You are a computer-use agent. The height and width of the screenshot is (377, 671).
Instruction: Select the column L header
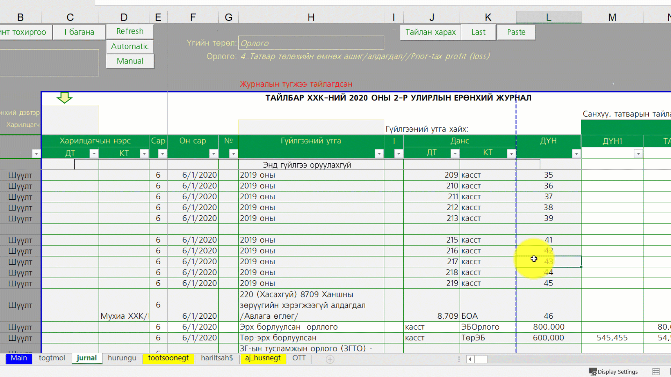548,17
